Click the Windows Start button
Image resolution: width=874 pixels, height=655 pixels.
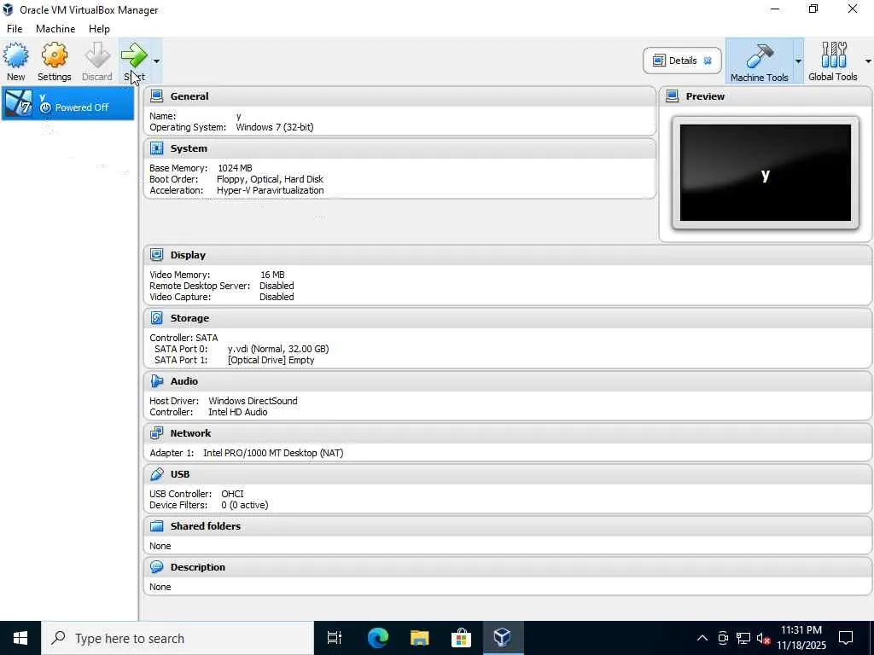pos(20,638)
